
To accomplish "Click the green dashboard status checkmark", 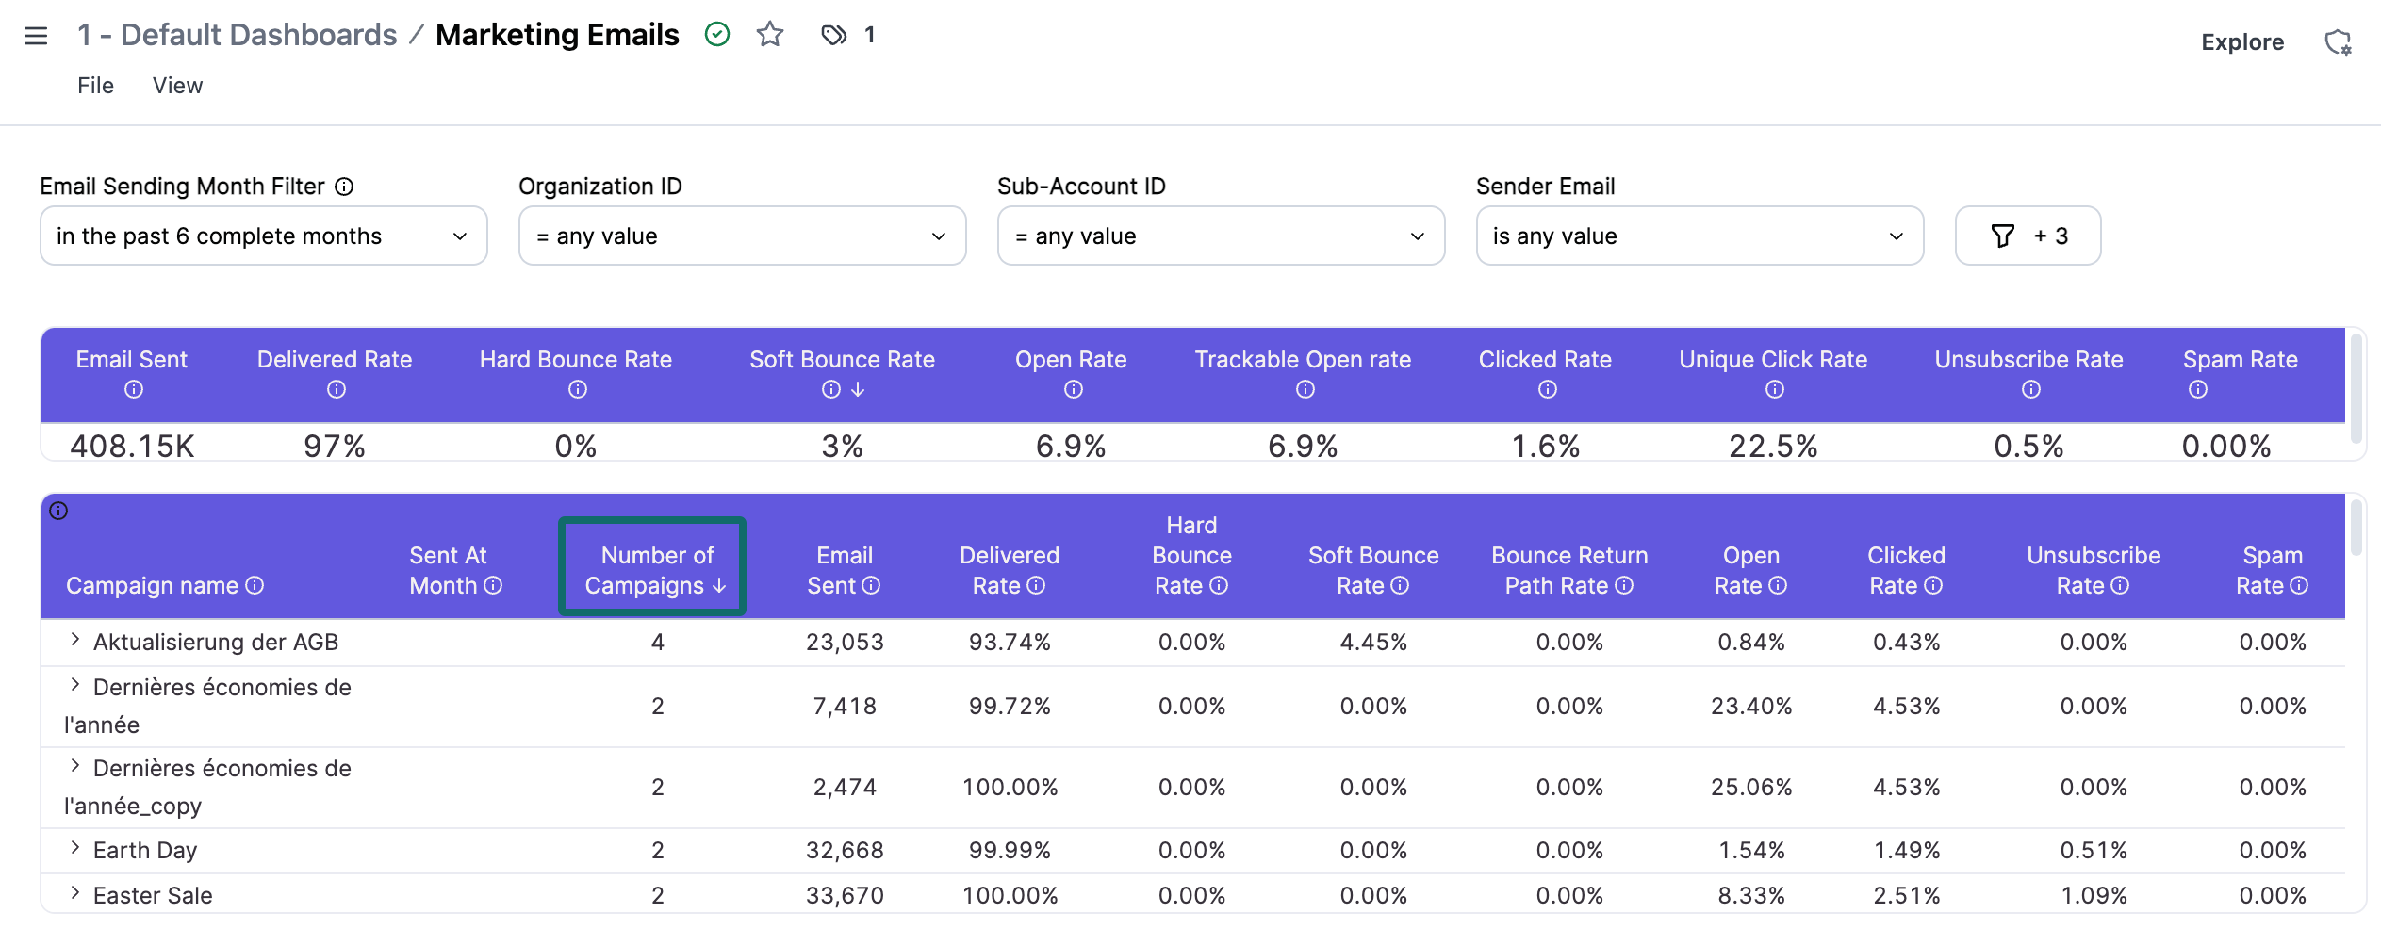I will (717, 34).
